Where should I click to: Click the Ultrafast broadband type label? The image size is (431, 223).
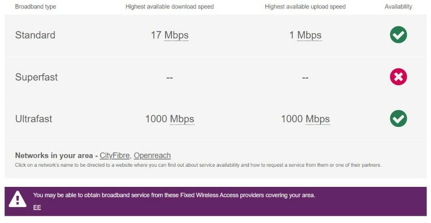point(34,119)
